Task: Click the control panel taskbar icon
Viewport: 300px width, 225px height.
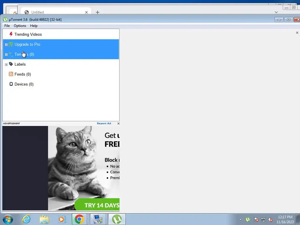Action: (x=98, y=219)
